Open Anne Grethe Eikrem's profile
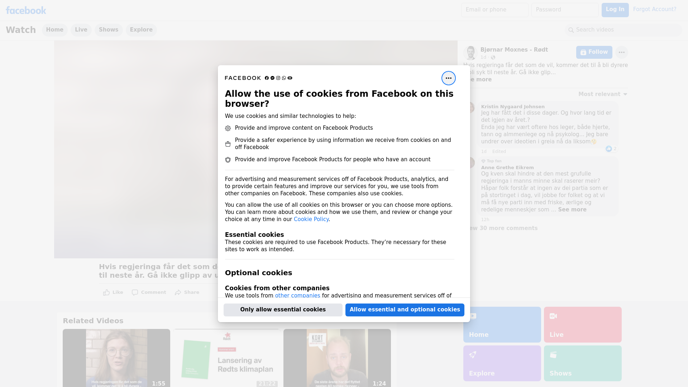This screenshot has width=688, height=387. [507, 168]
